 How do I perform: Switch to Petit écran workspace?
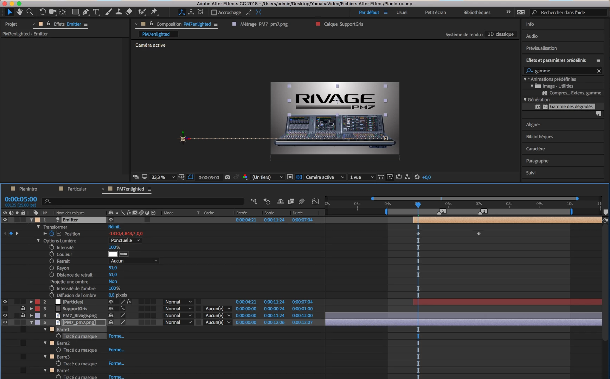click(x=435, y=12)
